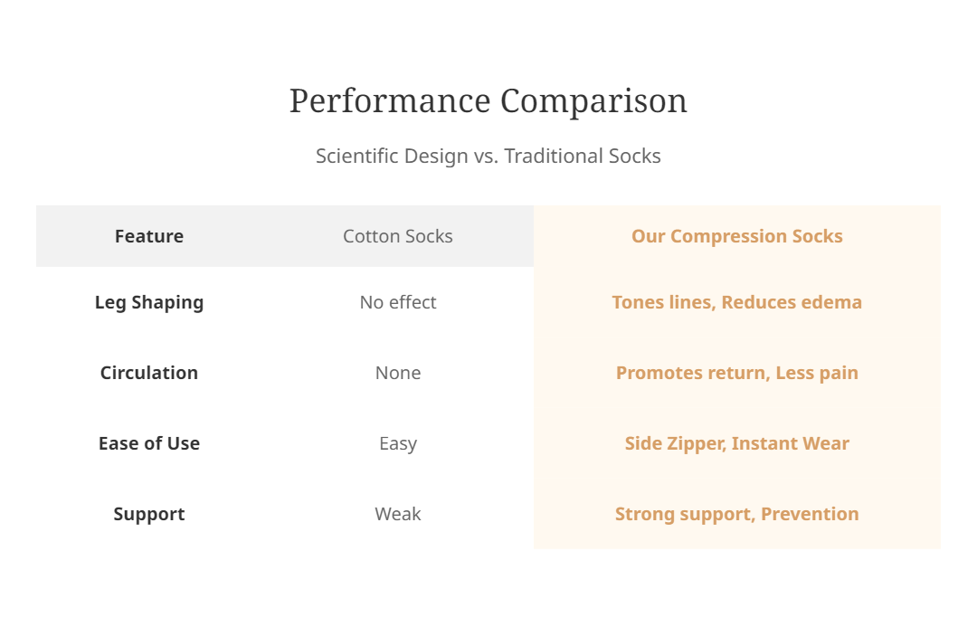Select the No effect cell

(x=397, y=302)
